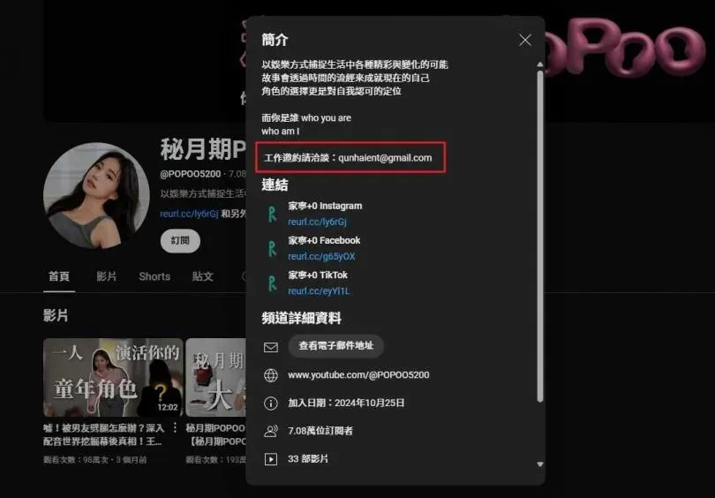The image size is (715, 498).
Task: Click the 連結 section heading
Action: pos(275,185)
